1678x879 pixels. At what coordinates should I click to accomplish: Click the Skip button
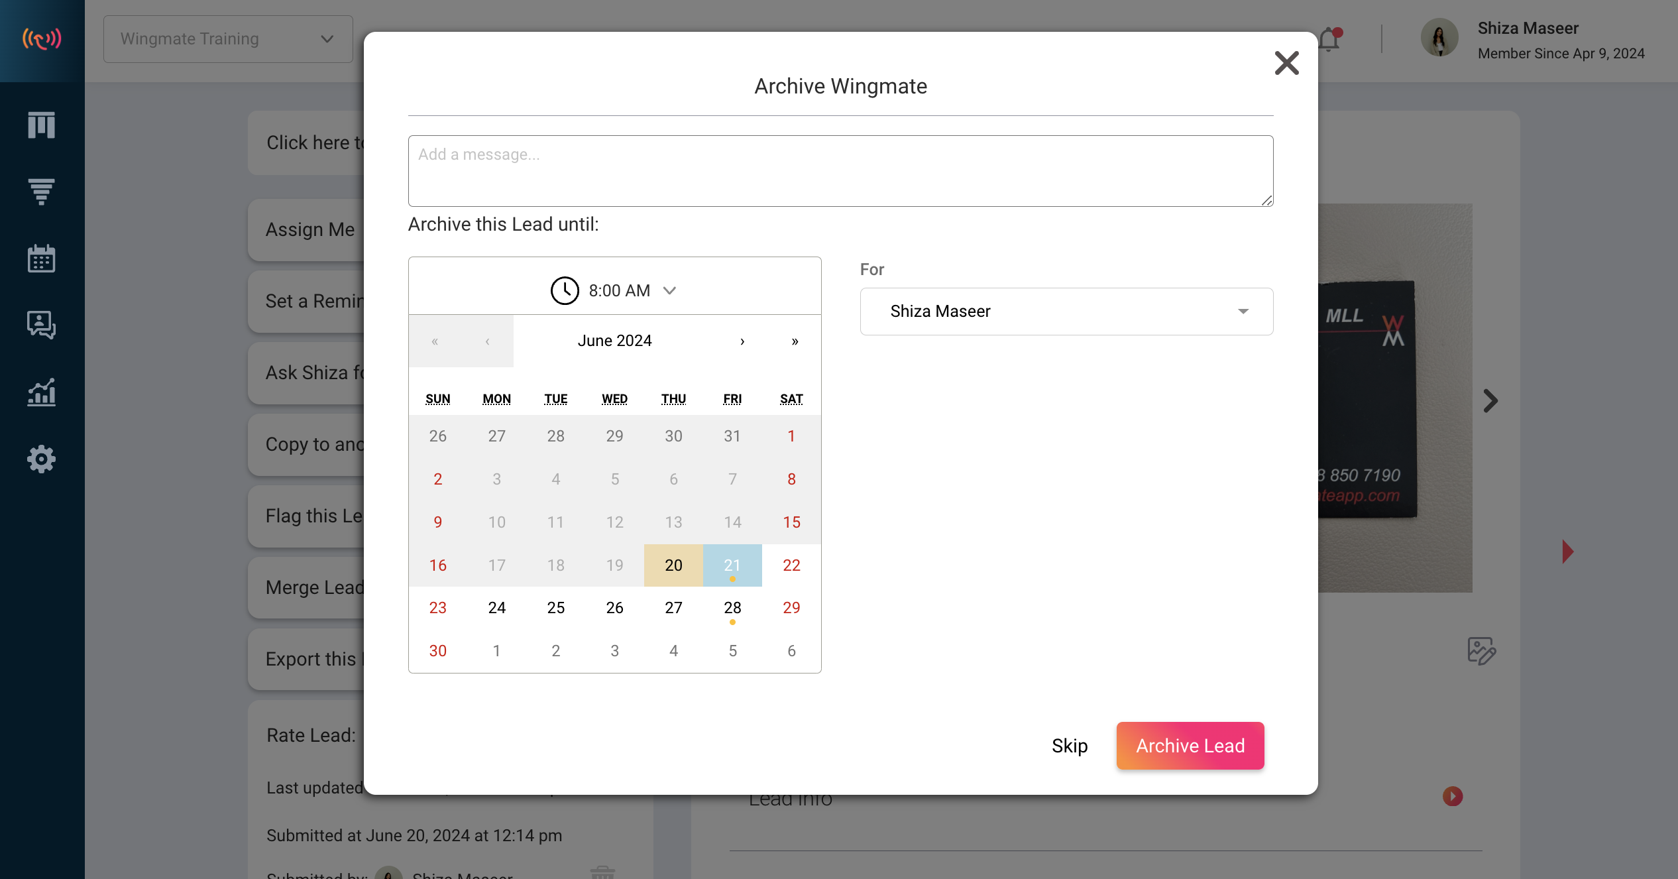[x=1069, y=745]
